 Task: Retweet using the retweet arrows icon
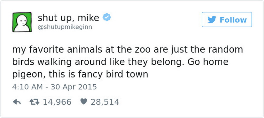34,102
